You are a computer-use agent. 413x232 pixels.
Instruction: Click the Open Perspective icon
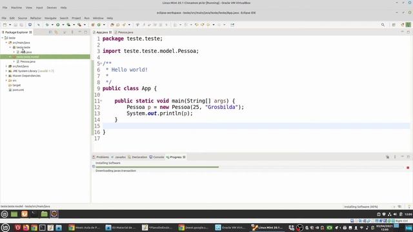[x=394, y=24]
